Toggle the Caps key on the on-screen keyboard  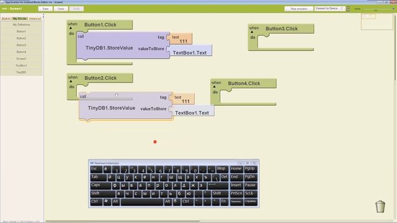[x=100, y=186]
